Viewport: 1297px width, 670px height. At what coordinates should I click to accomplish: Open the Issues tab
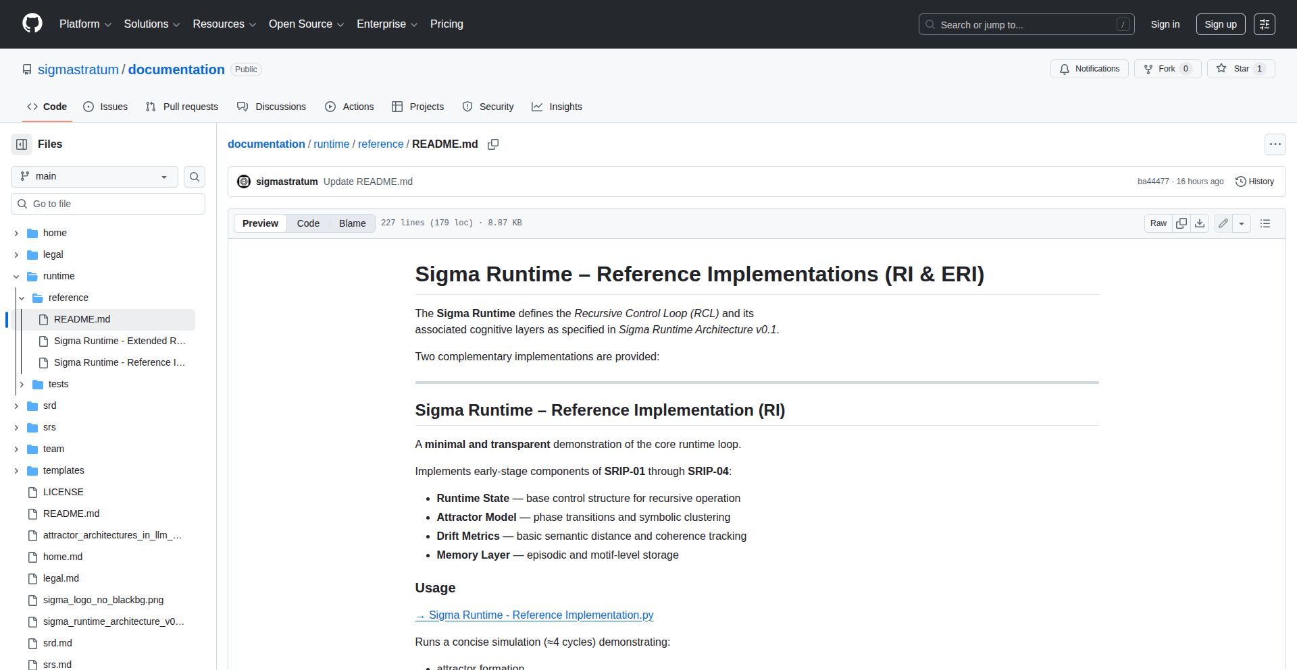(105, 107)
